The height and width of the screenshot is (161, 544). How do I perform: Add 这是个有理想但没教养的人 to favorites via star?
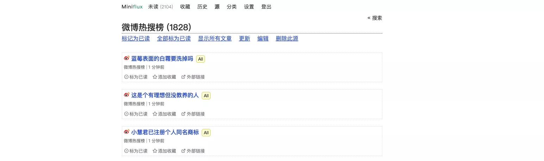point(164,114)
